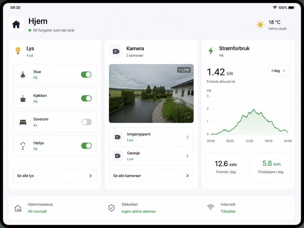Tap the LIVE badge on camera feed
Image resolution: width=304 pixels, height=228 pixels.
click(184, 70)
